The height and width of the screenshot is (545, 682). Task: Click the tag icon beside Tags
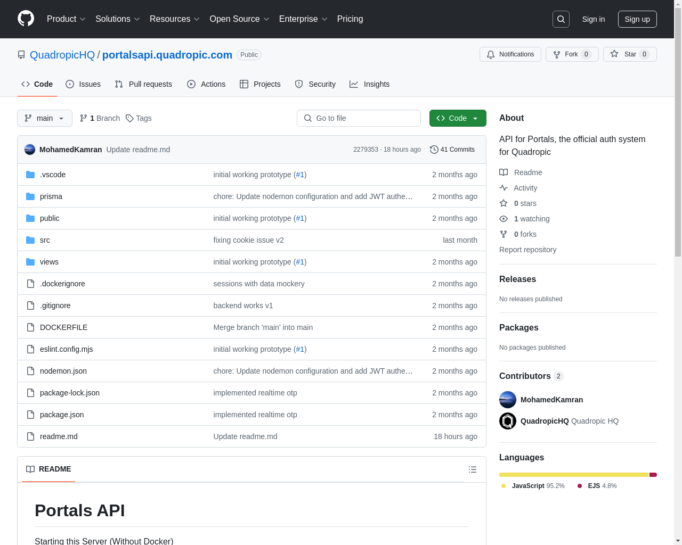coord(129,118)
